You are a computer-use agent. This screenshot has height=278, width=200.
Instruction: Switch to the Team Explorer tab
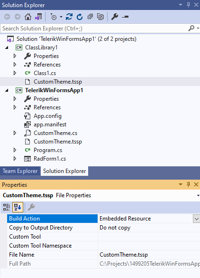[20, 171]
